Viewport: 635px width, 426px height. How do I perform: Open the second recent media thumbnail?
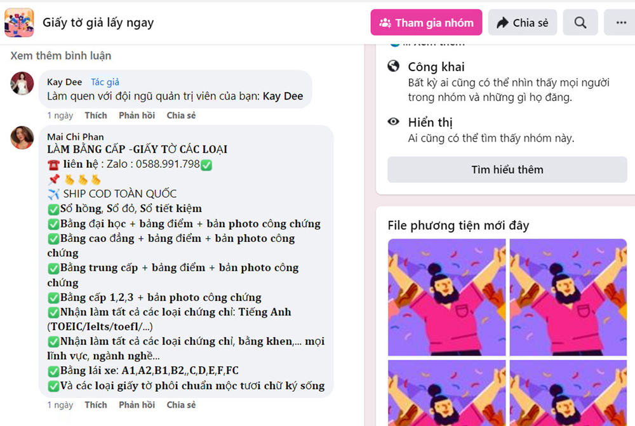tap(568, 297)
